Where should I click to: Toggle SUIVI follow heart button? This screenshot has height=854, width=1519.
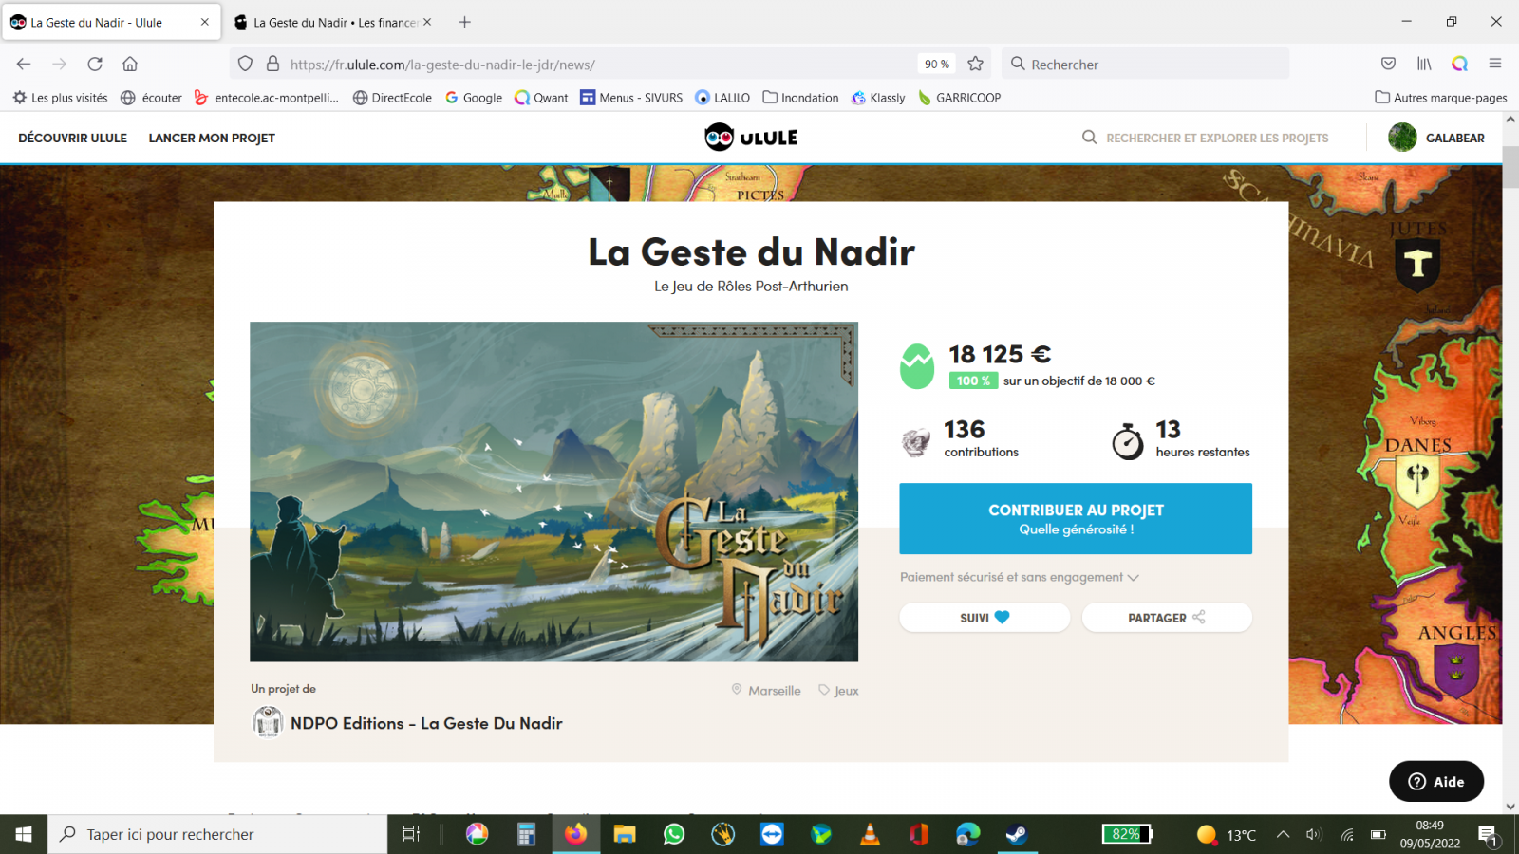coord(985,618)
